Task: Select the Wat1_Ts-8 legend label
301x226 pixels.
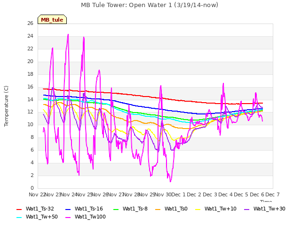Action: coord(135,209)
